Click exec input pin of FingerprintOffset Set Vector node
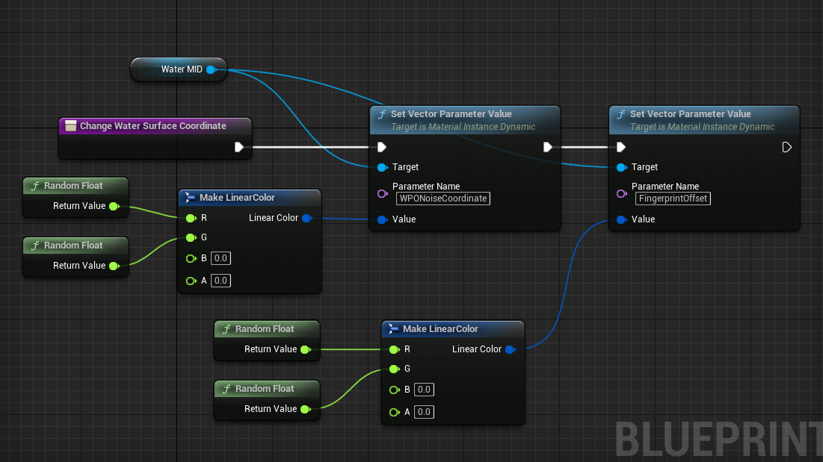The height and width of the screenshot is (462, 823). click(621, 147)
